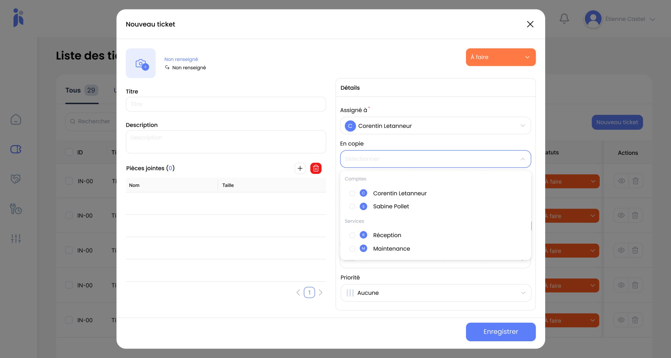This screenshot has width=671, height=358.
Task: Expand the Assigné à Corentin Letanneur dropdown
Action: pos(435,126)
